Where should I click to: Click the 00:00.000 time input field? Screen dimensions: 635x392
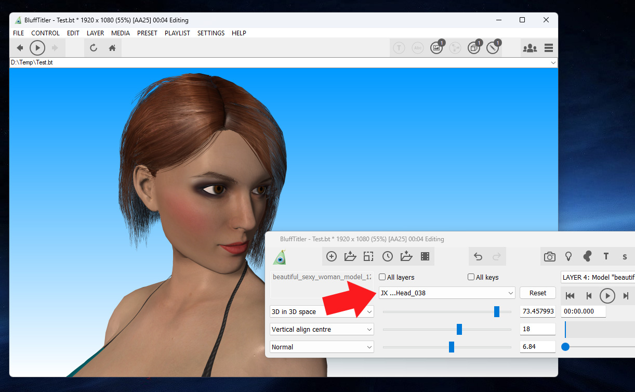pyautogui.click(x=583, y=311)
